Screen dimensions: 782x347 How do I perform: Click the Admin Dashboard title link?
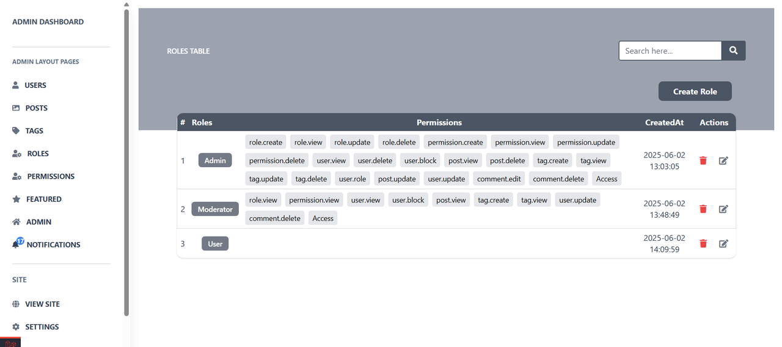coord(48,22)
